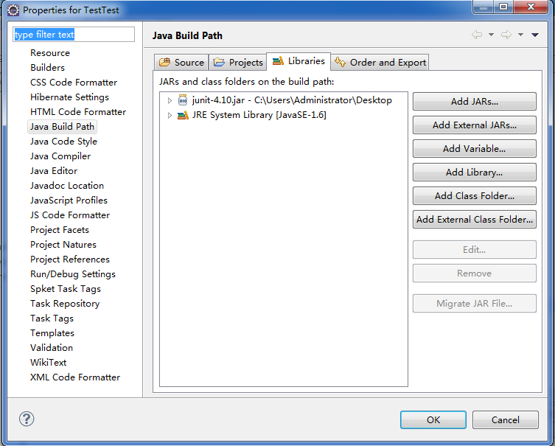Open Templates page
The height and width of the screenshot is (446, 555).
[52, 333]
